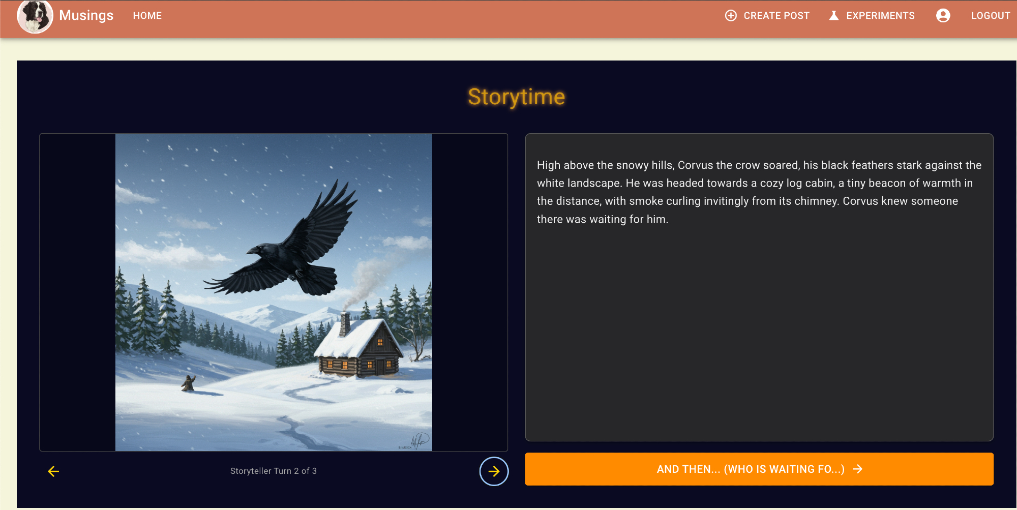Click the story paragraph about Corvus
Screen dimensions: 1017x510
point(759,192)
